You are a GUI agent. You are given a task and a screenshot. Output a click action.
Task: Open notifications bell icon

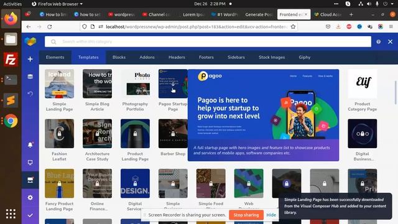pos(30,145)
